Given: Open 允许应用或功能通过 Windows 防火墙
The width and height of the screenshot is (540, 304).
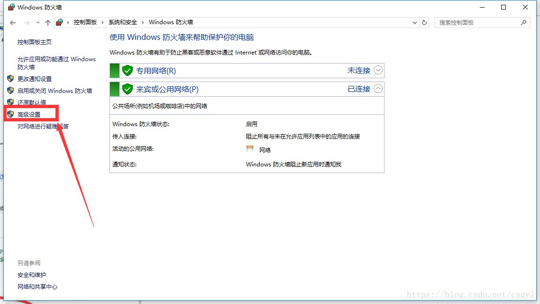Looking at the screenshot, I should [x=56, y=63].
